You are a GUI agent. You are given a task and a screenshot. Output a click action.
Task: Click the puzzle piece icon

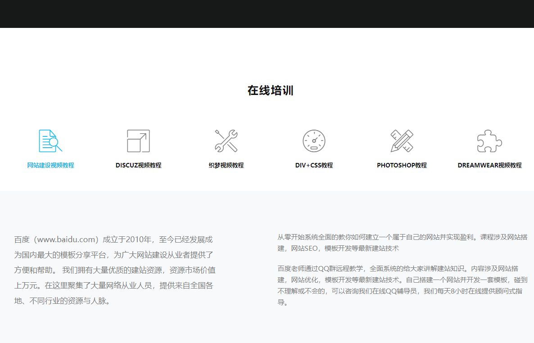click(x=489, y=141)
